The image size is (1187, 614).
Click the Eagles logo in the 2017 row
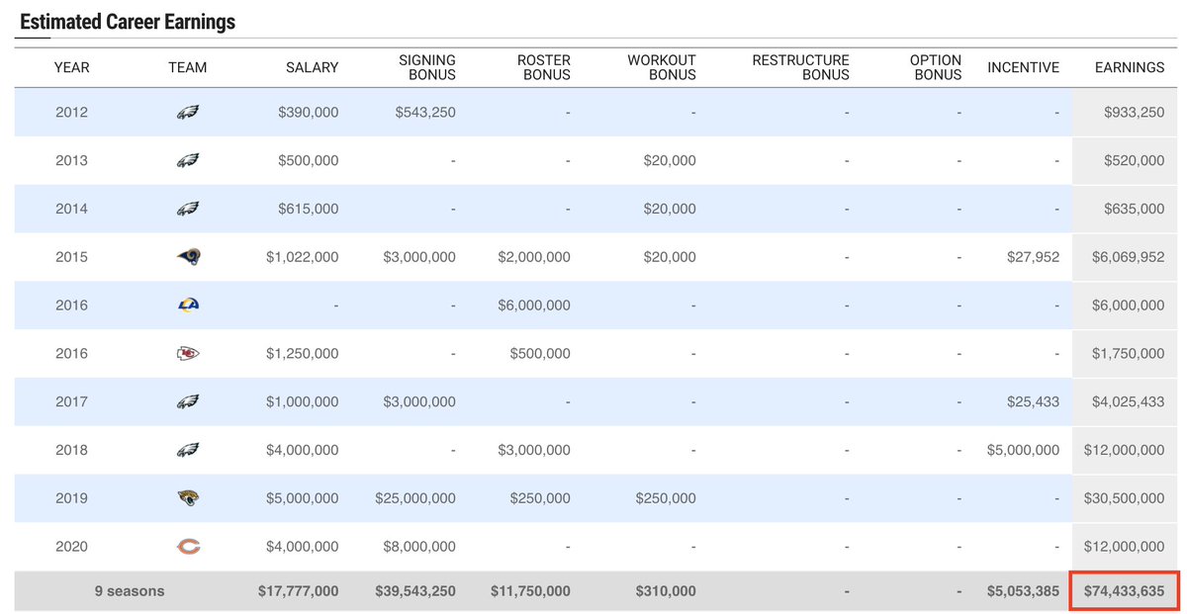[188, 402]
